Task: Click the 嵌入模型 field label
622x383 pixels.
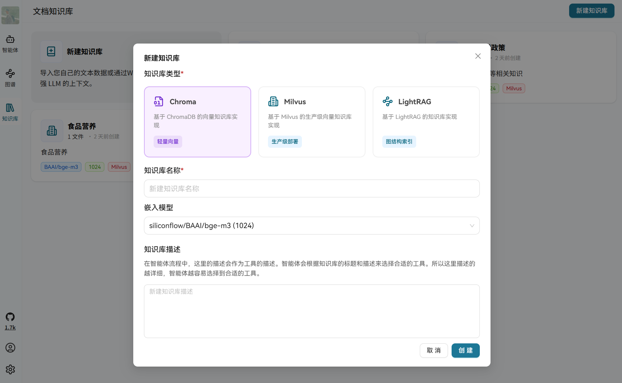Action: (x=159, y=208)
